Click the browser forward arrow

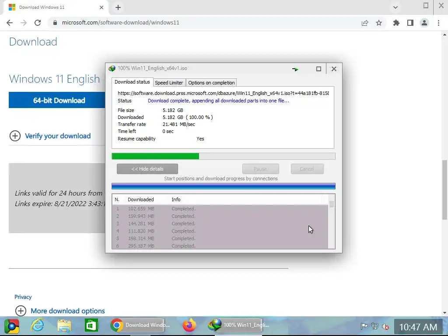coord(24,23)
